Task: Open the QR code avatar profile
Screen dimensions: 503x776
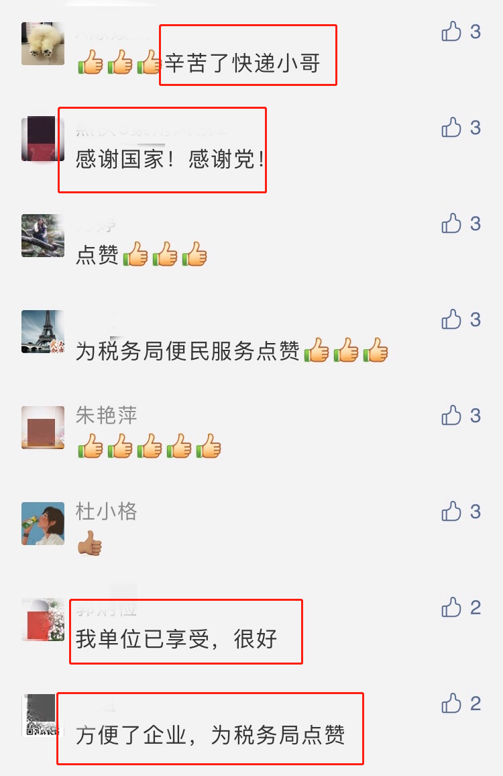Action: click(43, 716)
